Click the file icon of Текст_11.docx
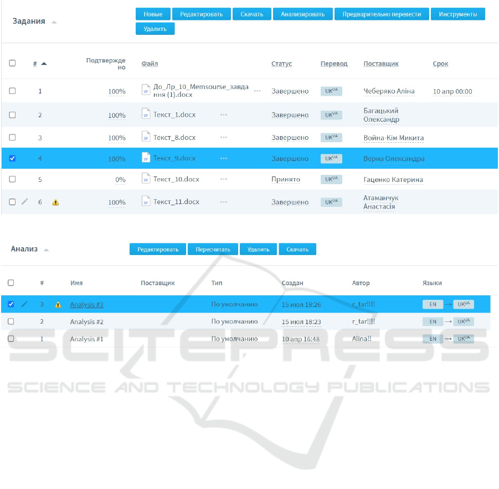 coord(146,201)
